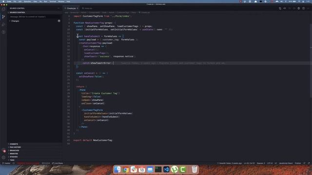The image size is (312, 175).
Task: Open the Accounts icon with red badge
Action: click(x=3, y=151)
